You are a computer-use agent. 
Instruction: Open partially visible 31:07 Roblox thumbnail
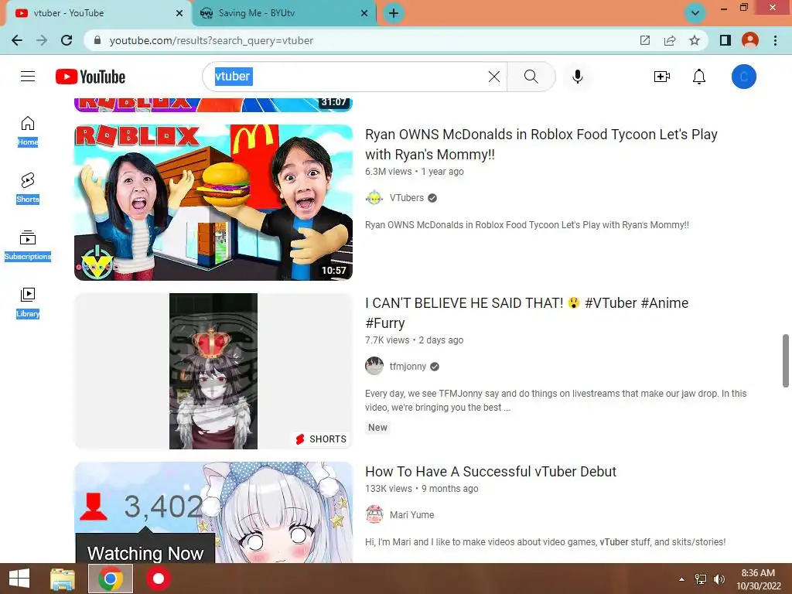pyautogui.click(x=213, y=104)
